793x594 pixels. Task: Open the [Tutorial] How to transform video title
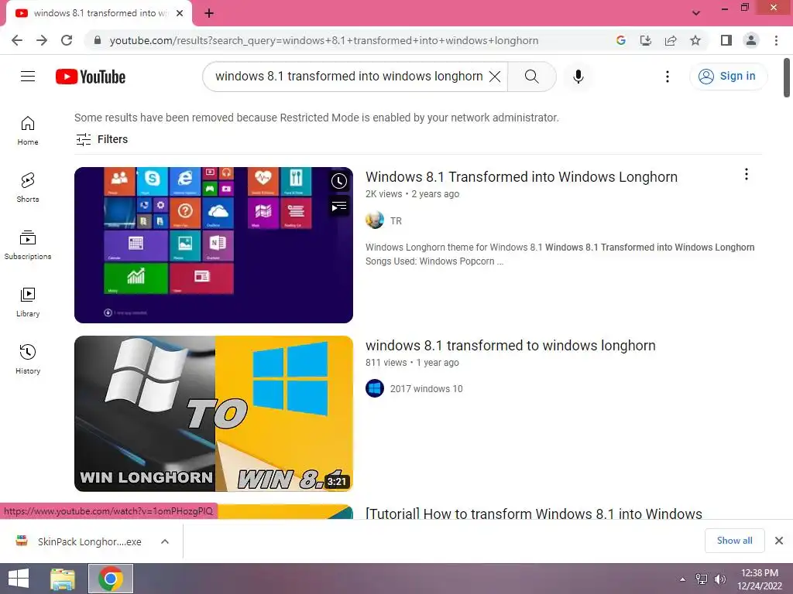click(534, 514)
